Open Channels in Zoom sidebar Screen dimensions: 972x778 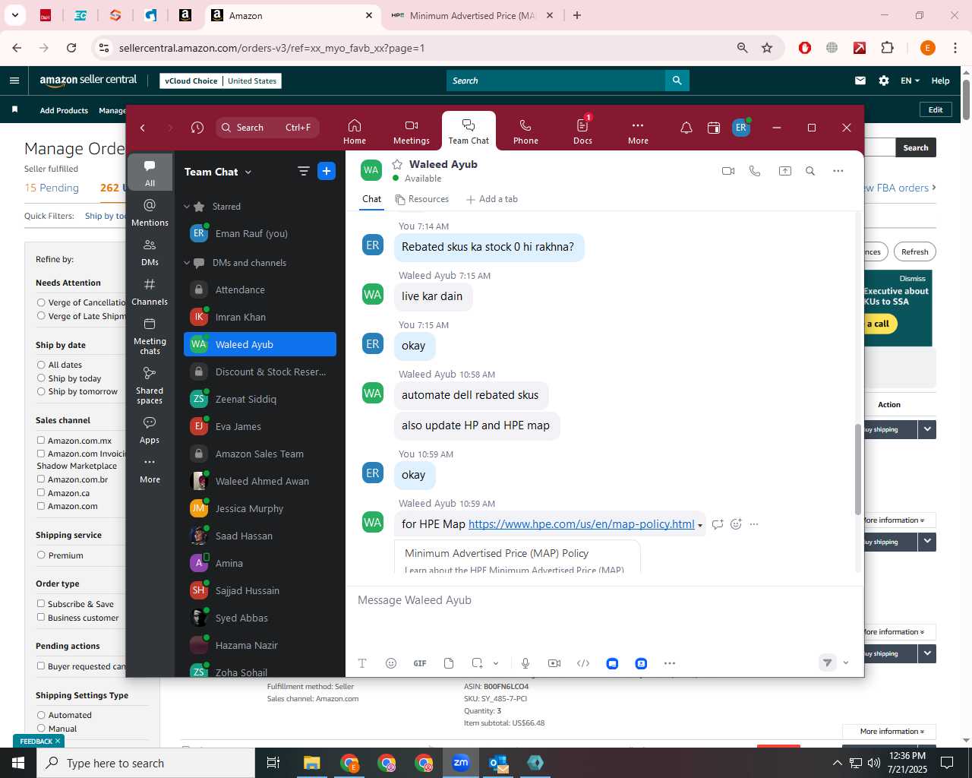tap(150, 292)
